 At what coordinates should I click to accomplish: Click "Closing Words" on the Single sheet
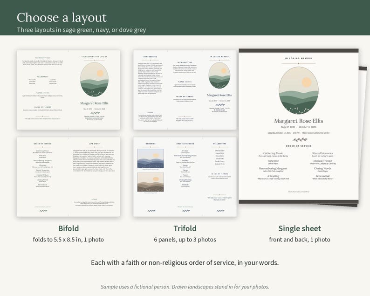coord(322,168)
